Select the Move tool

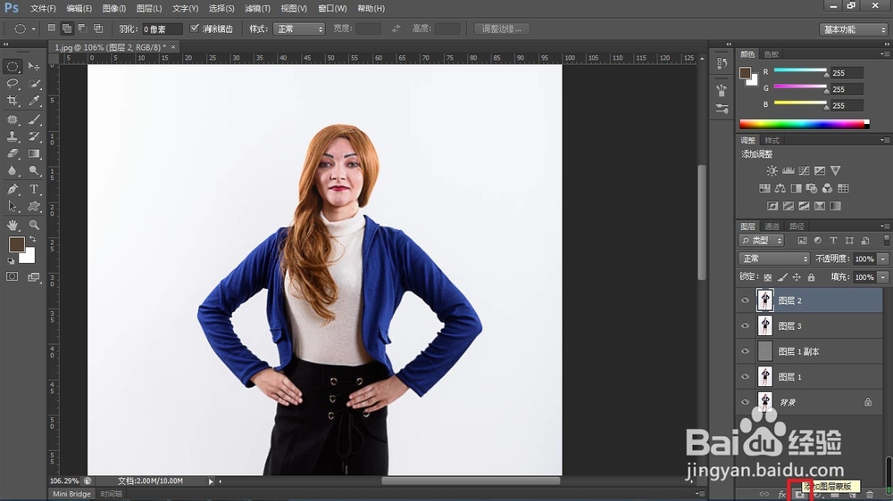click(34, 67)
